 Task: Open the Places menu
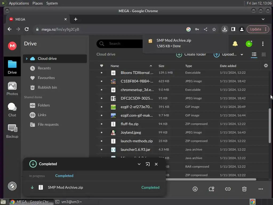pos(37,3)
